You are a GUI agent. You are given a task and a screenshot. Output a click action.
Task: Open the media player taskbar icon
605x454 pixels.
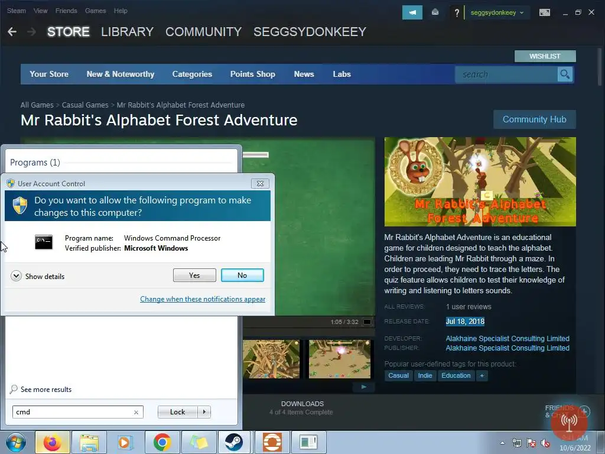pos(124,442)
